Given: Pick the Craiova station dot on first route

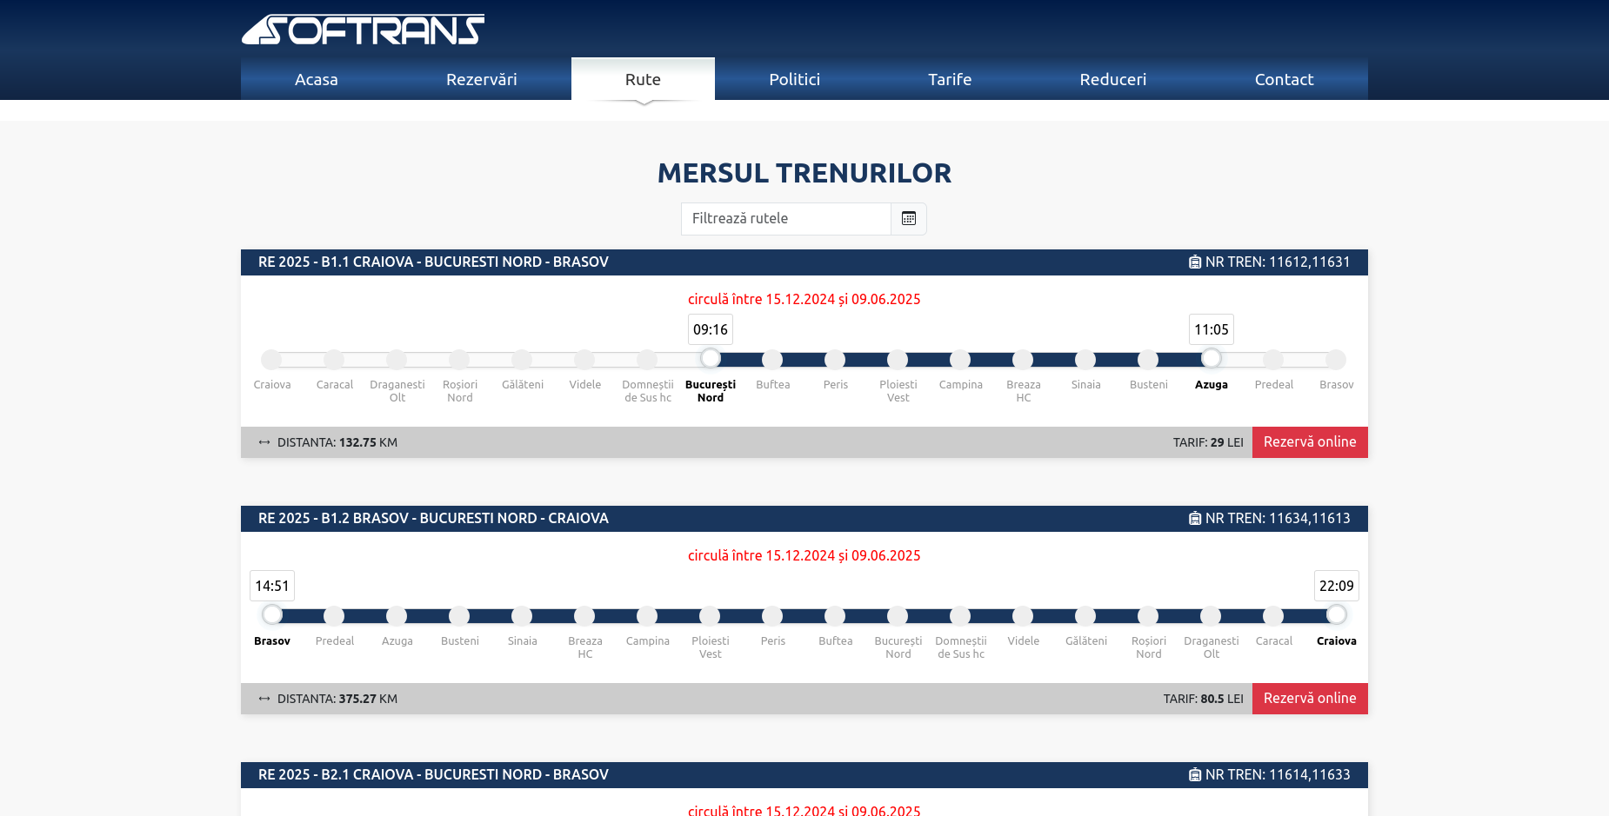Looking at the screenshot, I should 272,359.
